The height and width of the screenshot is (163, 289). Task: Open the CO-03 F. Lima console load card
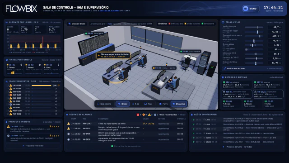click(x=52, y=69)
